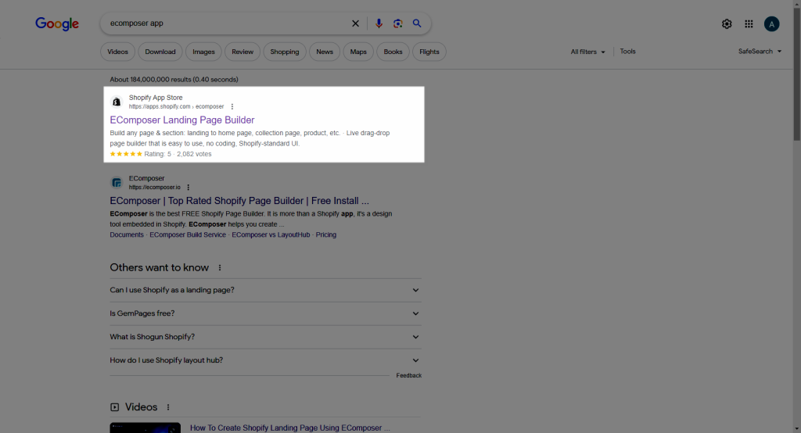This screenshot has height=433, width=801.
Task: Open the account avatar 'A'
Action: 771,24
